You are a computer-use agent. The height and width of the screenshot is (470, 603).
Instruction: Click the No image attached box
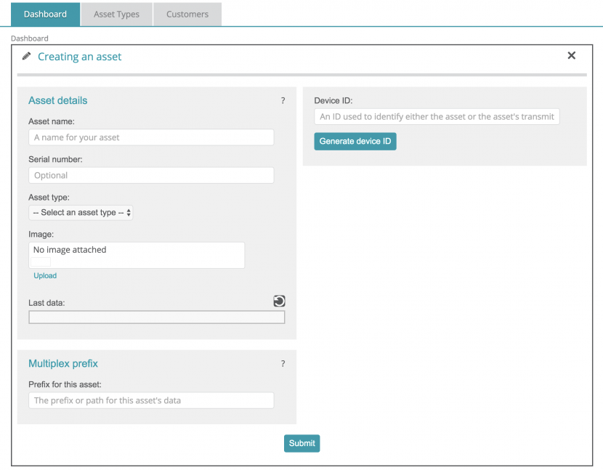click(x=137, y=250)
